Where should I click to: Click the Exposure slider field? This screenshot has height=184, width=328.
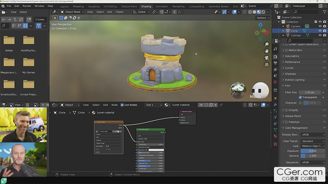point(313,151)
